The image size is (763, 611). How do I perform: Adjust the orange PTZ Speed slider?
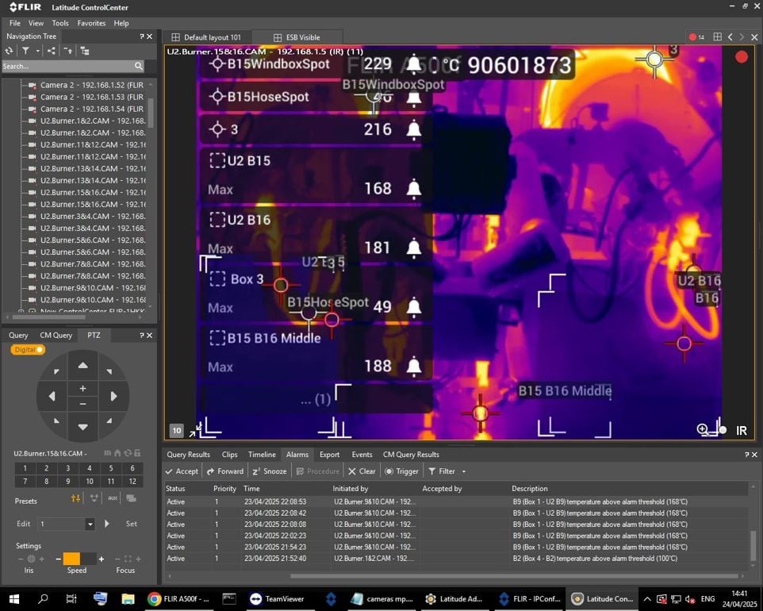(71, 559)
